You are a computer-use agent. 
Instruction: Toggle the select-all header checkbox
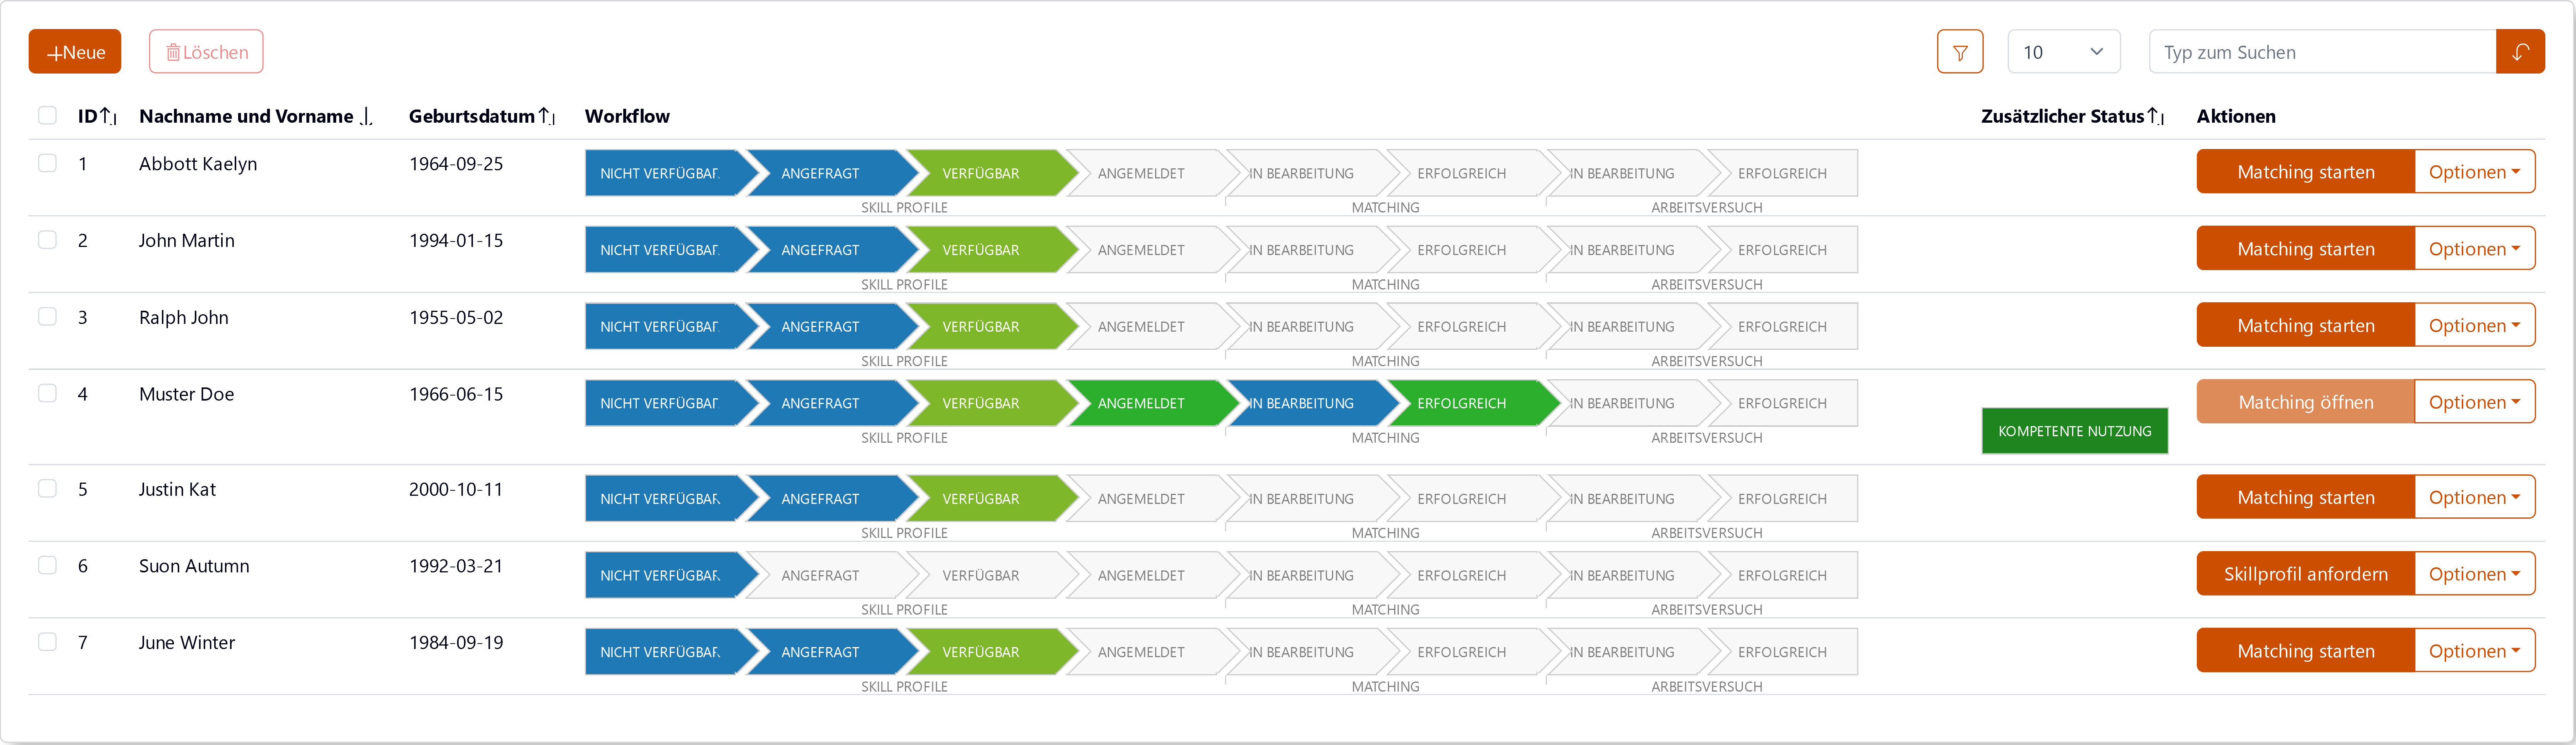[47, 115]
